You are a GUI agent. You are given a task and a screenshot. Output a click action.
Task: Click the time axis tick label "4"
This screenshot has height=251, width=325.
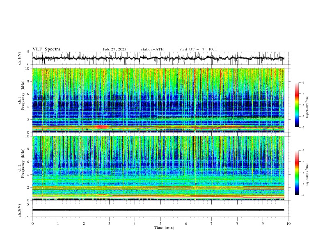pos(135,224)
